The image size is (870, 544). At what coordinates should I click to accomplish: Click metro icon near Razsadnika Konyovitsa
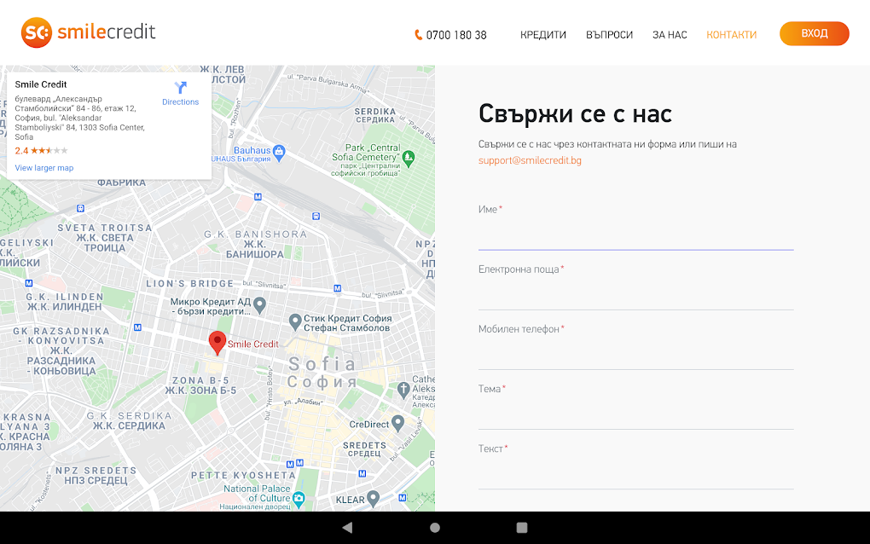(137, 327)
